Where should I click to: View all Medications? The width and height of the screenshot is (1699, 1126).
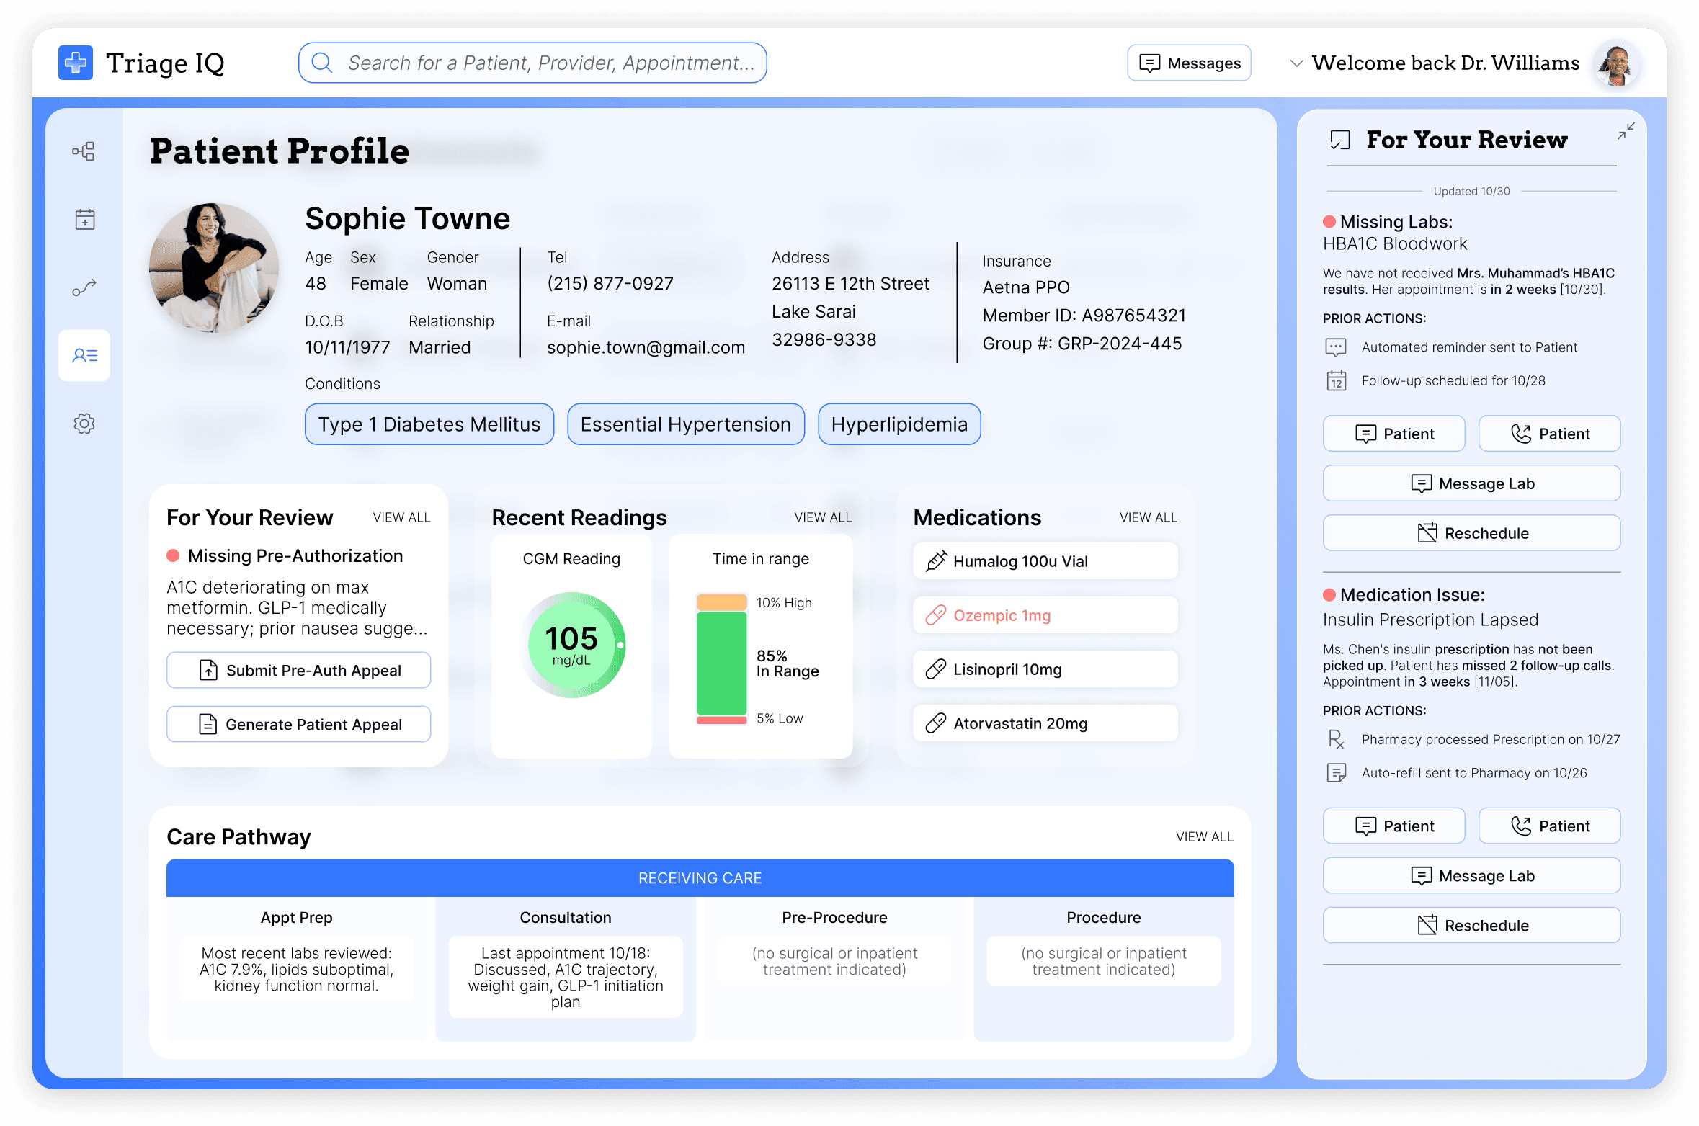1148,517
